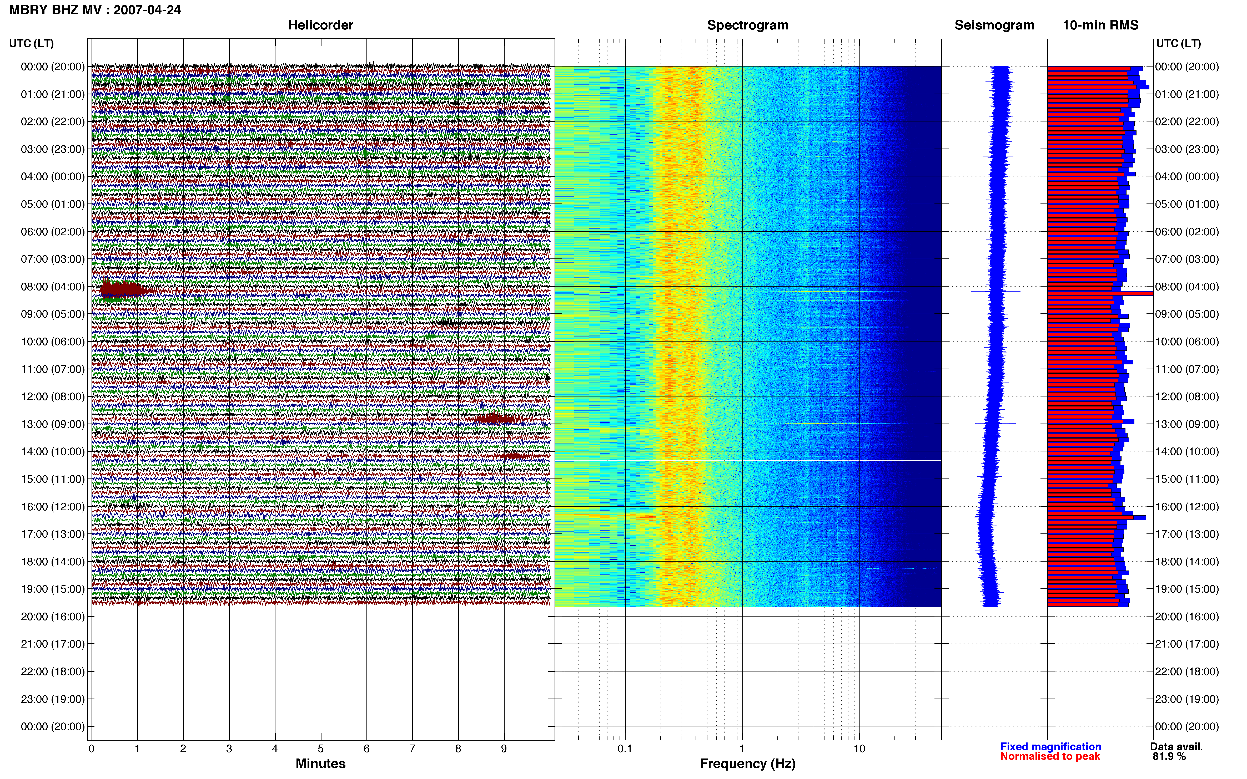Select right time label '05:00 (01:00)'

pos(1187,204)
